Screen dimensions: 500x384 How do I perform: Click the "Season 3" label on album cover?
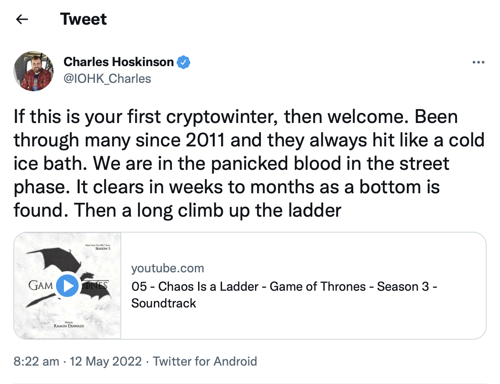pyautogui.click(x=102, y=248)
